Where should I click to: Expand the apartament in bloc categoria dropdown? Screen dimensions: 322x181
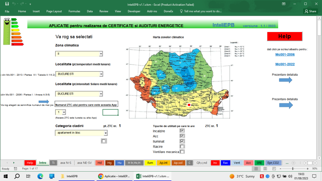tap(105, 133)
